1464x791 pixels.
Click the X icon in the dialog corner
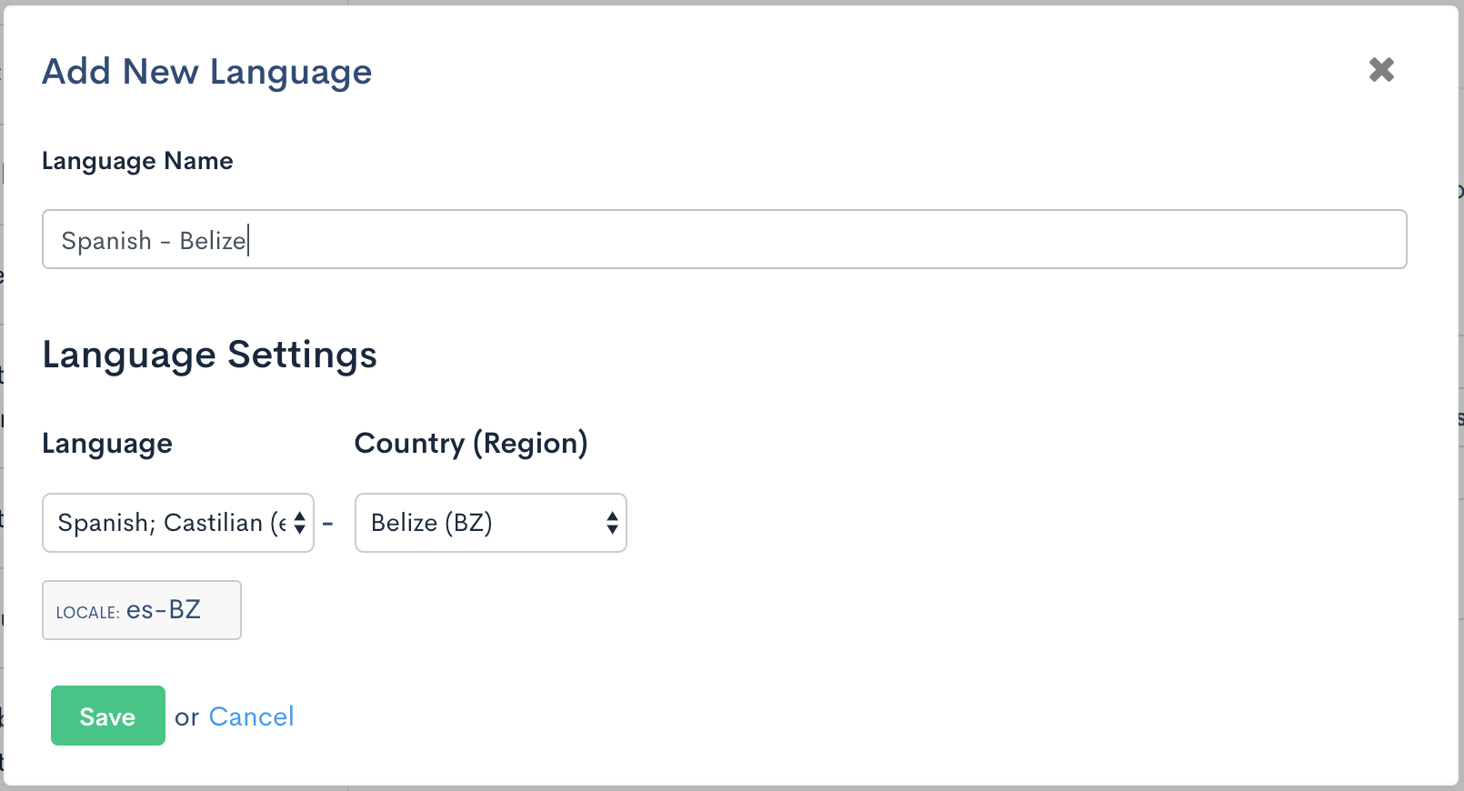(x=1380, y=69)
